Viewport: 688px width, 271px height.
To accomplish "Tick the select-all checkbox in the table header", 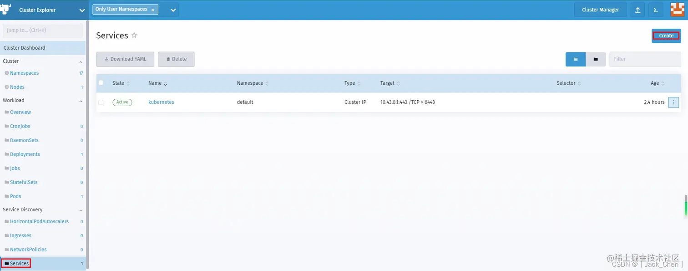I will point(101,83).
